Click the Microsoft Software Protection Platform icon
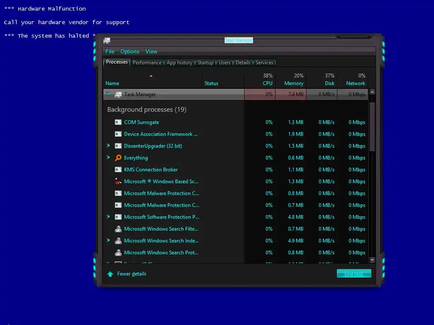 click(x=118, y=217)
